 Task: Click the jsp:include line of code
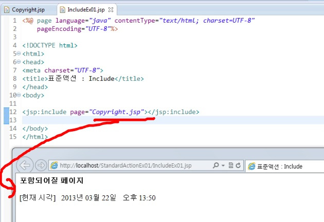(111, 112)
